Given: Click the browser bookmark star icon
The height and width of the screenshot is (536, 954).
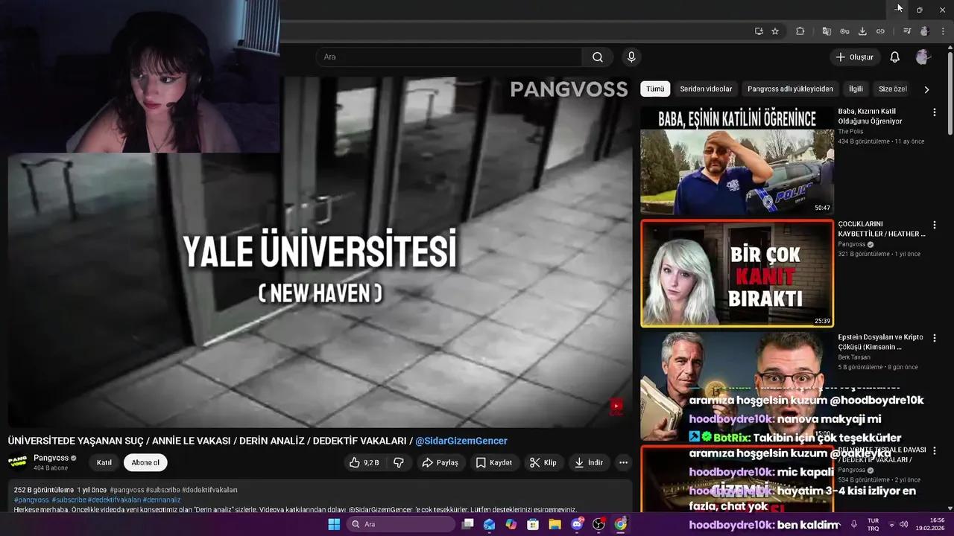Looking at the screenshot, I should (775, 31).
